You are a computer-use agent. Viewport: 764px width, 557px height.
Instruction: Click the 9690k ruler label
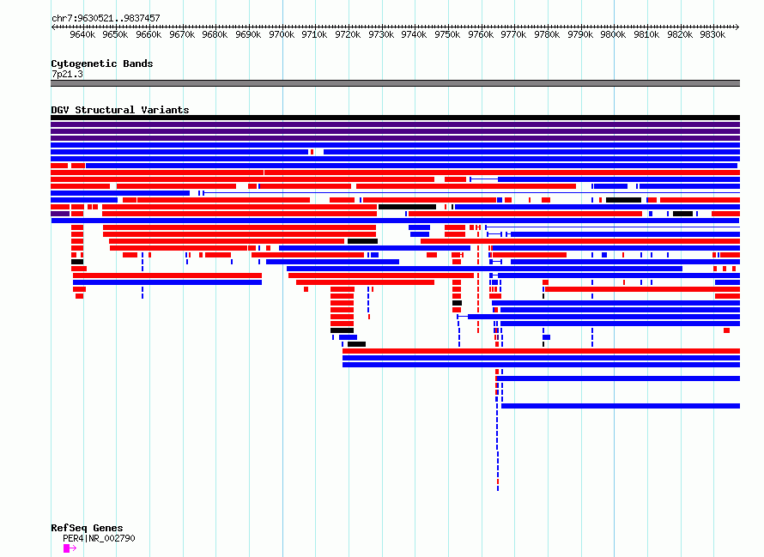(248, 34)
